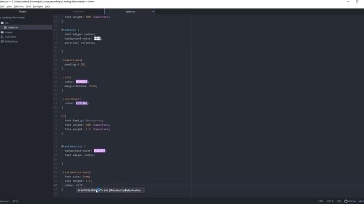The width and height of the screenshot is (364, 204).
Task: Click the #fff color preview under #features
Action: [97, 39]
